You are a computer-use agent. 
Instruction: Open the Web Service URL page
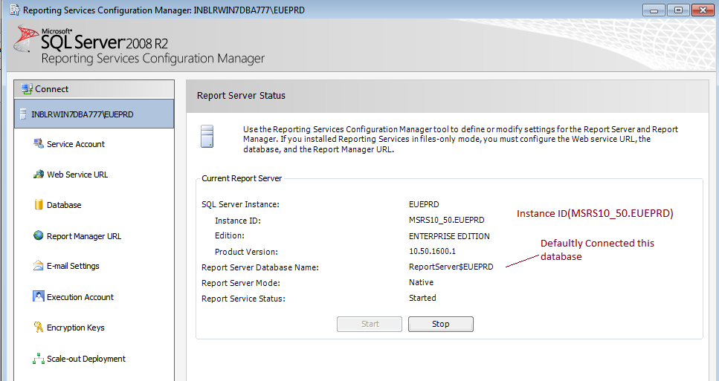77,175
